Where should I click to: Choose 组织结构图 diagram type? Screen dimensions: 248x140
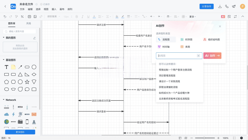[x=211, y=40]
